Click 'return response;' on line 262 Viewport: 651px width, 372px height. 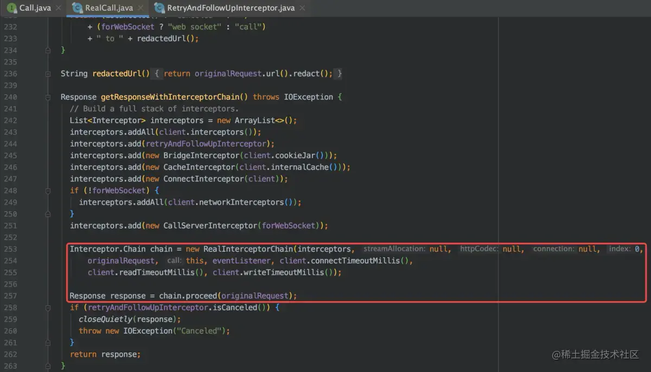point(105,354)
